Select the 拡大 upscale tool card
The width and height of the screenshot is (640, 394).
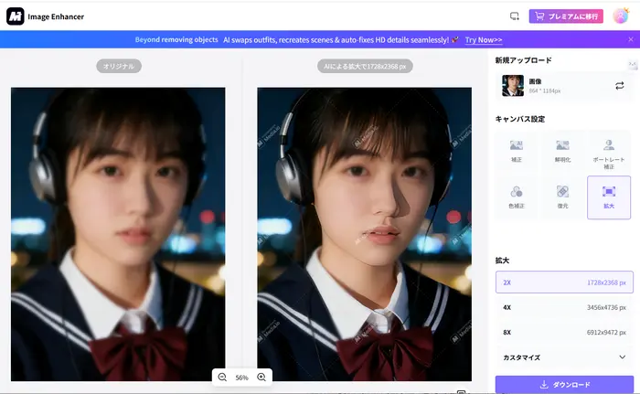pyautogui.click(x=609, y=197)
